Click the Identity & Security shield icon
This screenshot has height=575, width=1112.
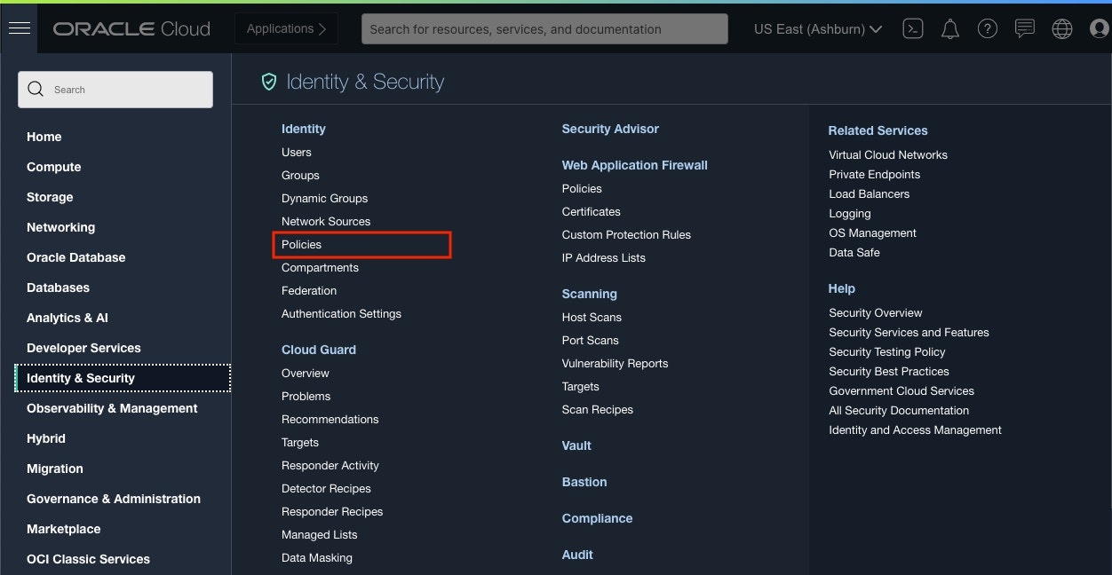(x=268, y=82)
